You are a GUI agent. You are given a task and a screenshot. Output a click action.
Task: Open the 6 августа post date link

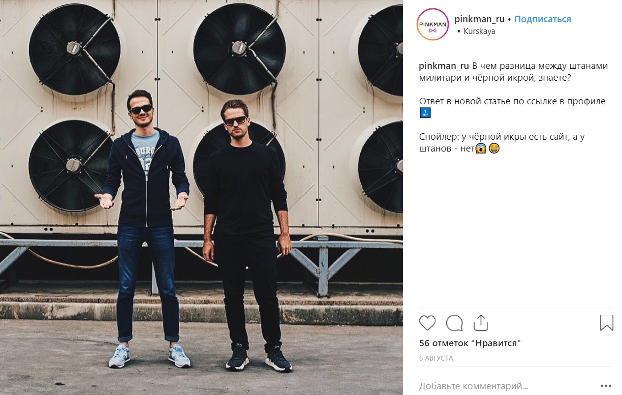pyautogui.click(x=436, y=359)
